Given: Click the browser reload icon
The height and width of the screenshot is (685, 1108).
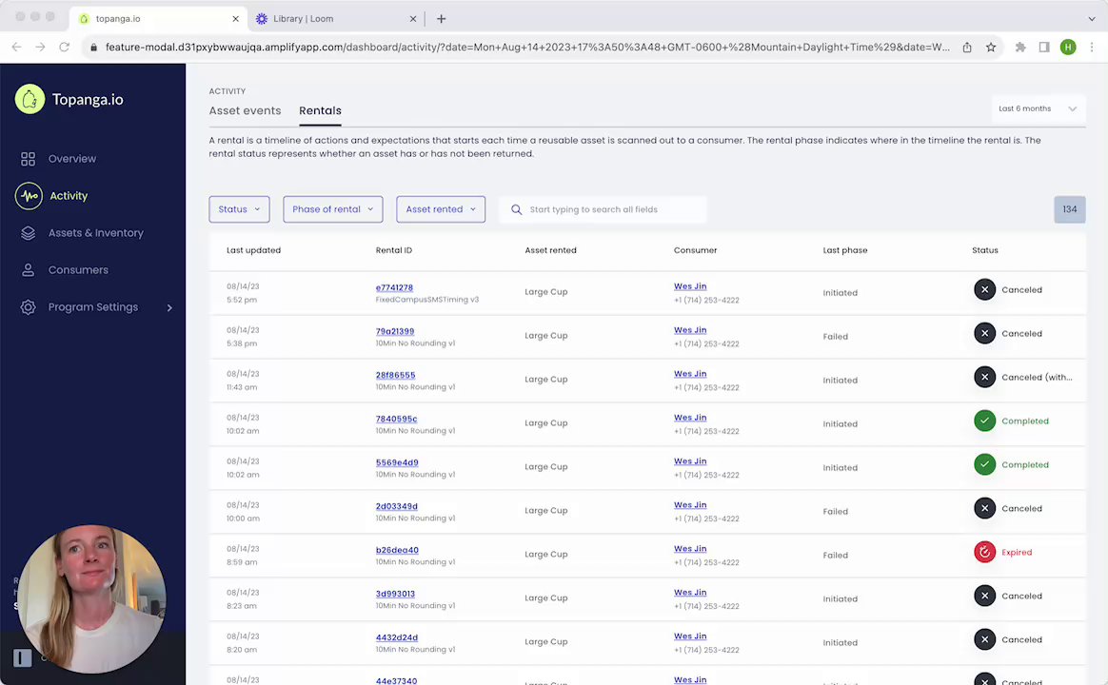Looking at the screenshot, I should [x=64, y=47].
